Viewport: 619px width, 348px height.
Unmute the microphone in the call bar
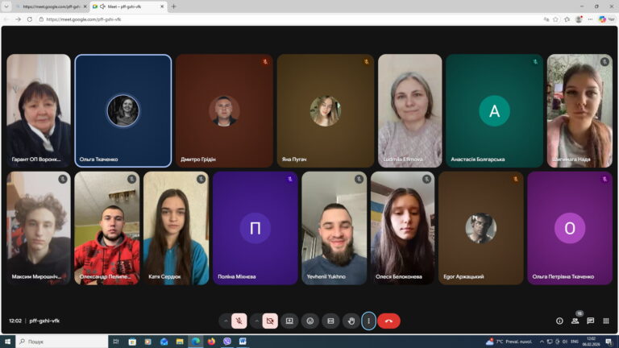click(x=239, y=321)
